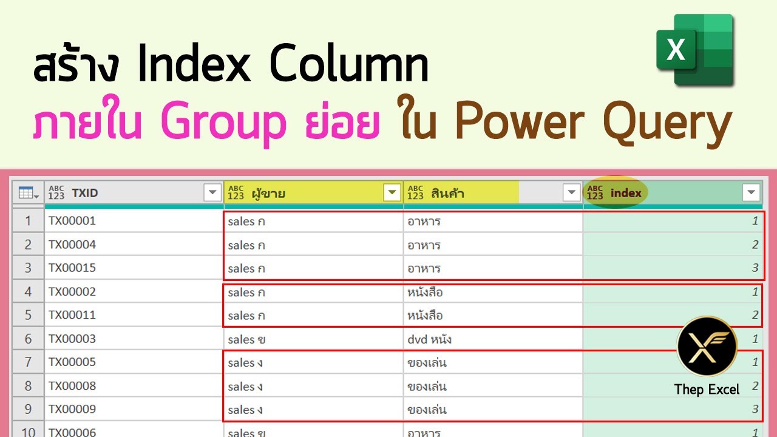The height and width of the screenshot is (437, 777).
Task: Click cell TX00005
Action: 134,362
